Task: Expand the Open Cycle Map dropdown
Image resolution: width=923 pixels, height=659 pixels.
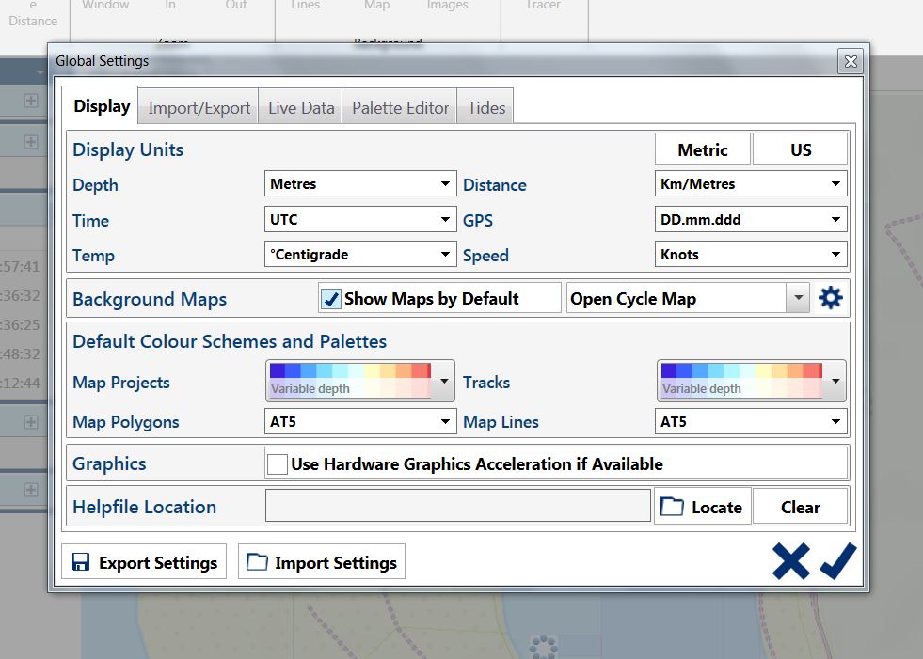Action: (798, 299)
